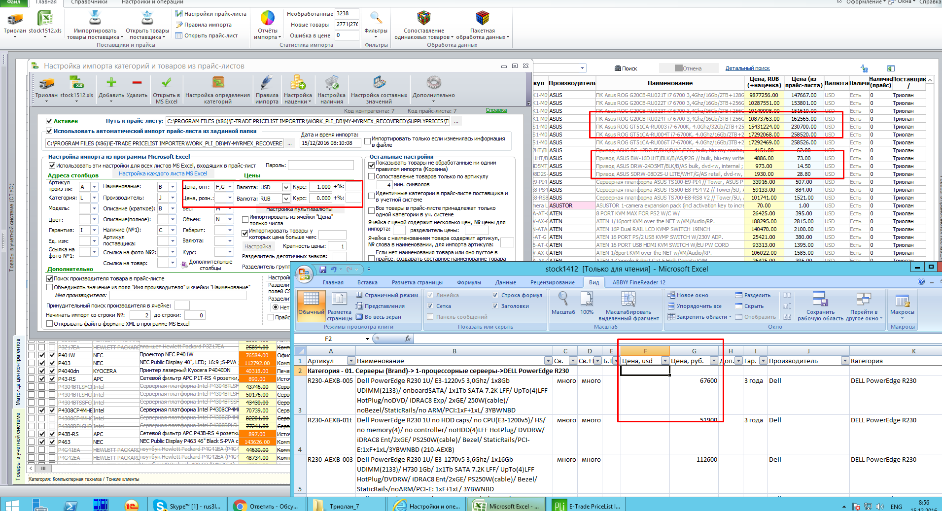Screen dimensions: 942x511
Task: Open Excel Производитель column filter arrow
Action: click(x=845, y=361)
